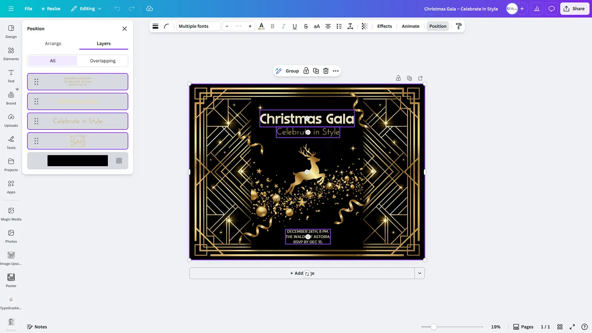Select the Overlapping layers filter

click(x=102, y=61)
